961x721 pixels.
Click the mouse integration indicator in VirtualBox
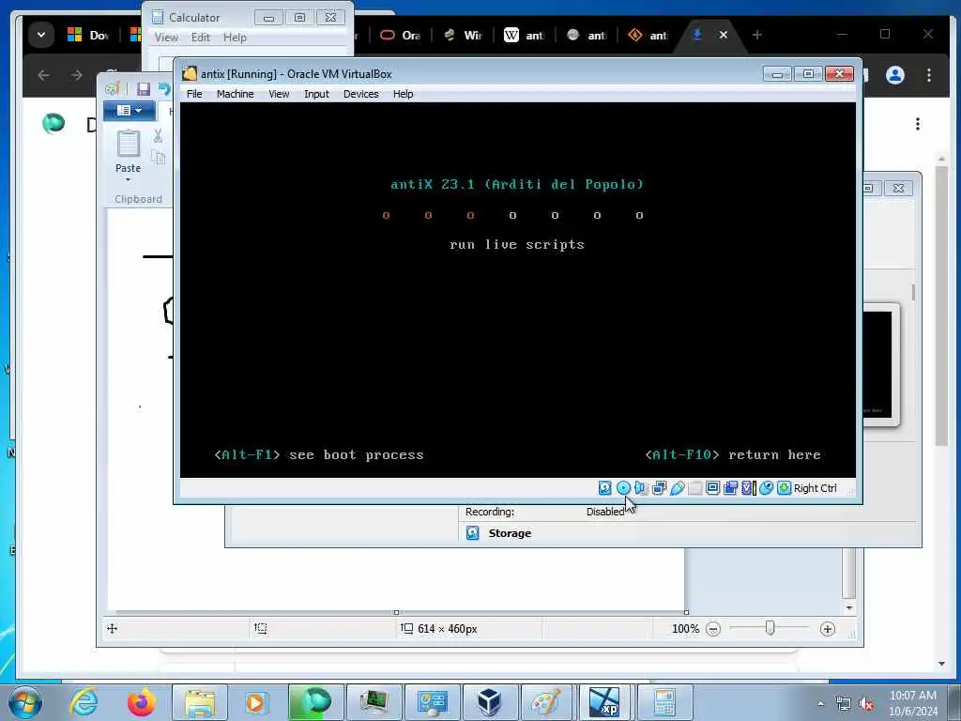pos(766,488)
